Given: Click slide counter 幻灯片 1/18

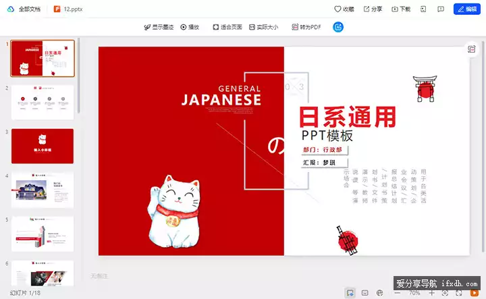Looking at the screenshot, I should click(25, 293).
